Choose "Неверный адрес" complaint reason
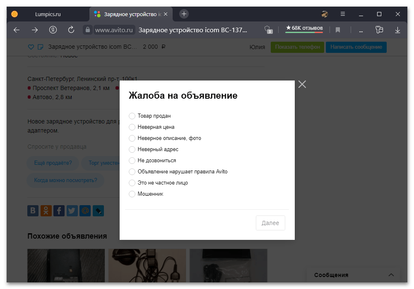 coord(132,149)
